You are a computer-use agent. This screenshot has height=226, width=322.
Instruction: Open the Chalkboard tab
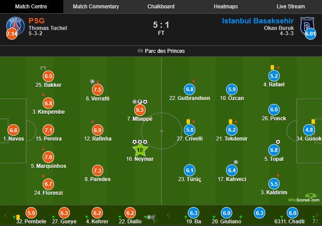tap(161, 7)
